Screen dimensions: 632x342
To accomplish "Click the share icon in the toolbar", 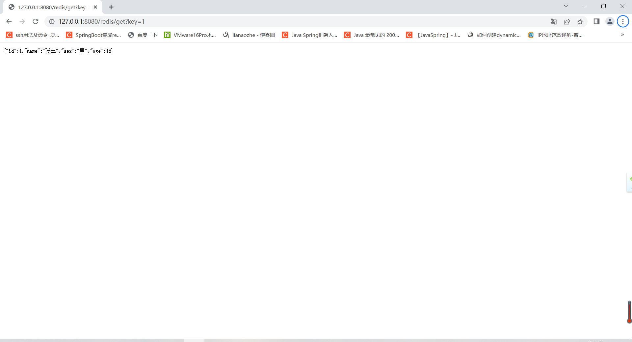I will tap(567, 21).
